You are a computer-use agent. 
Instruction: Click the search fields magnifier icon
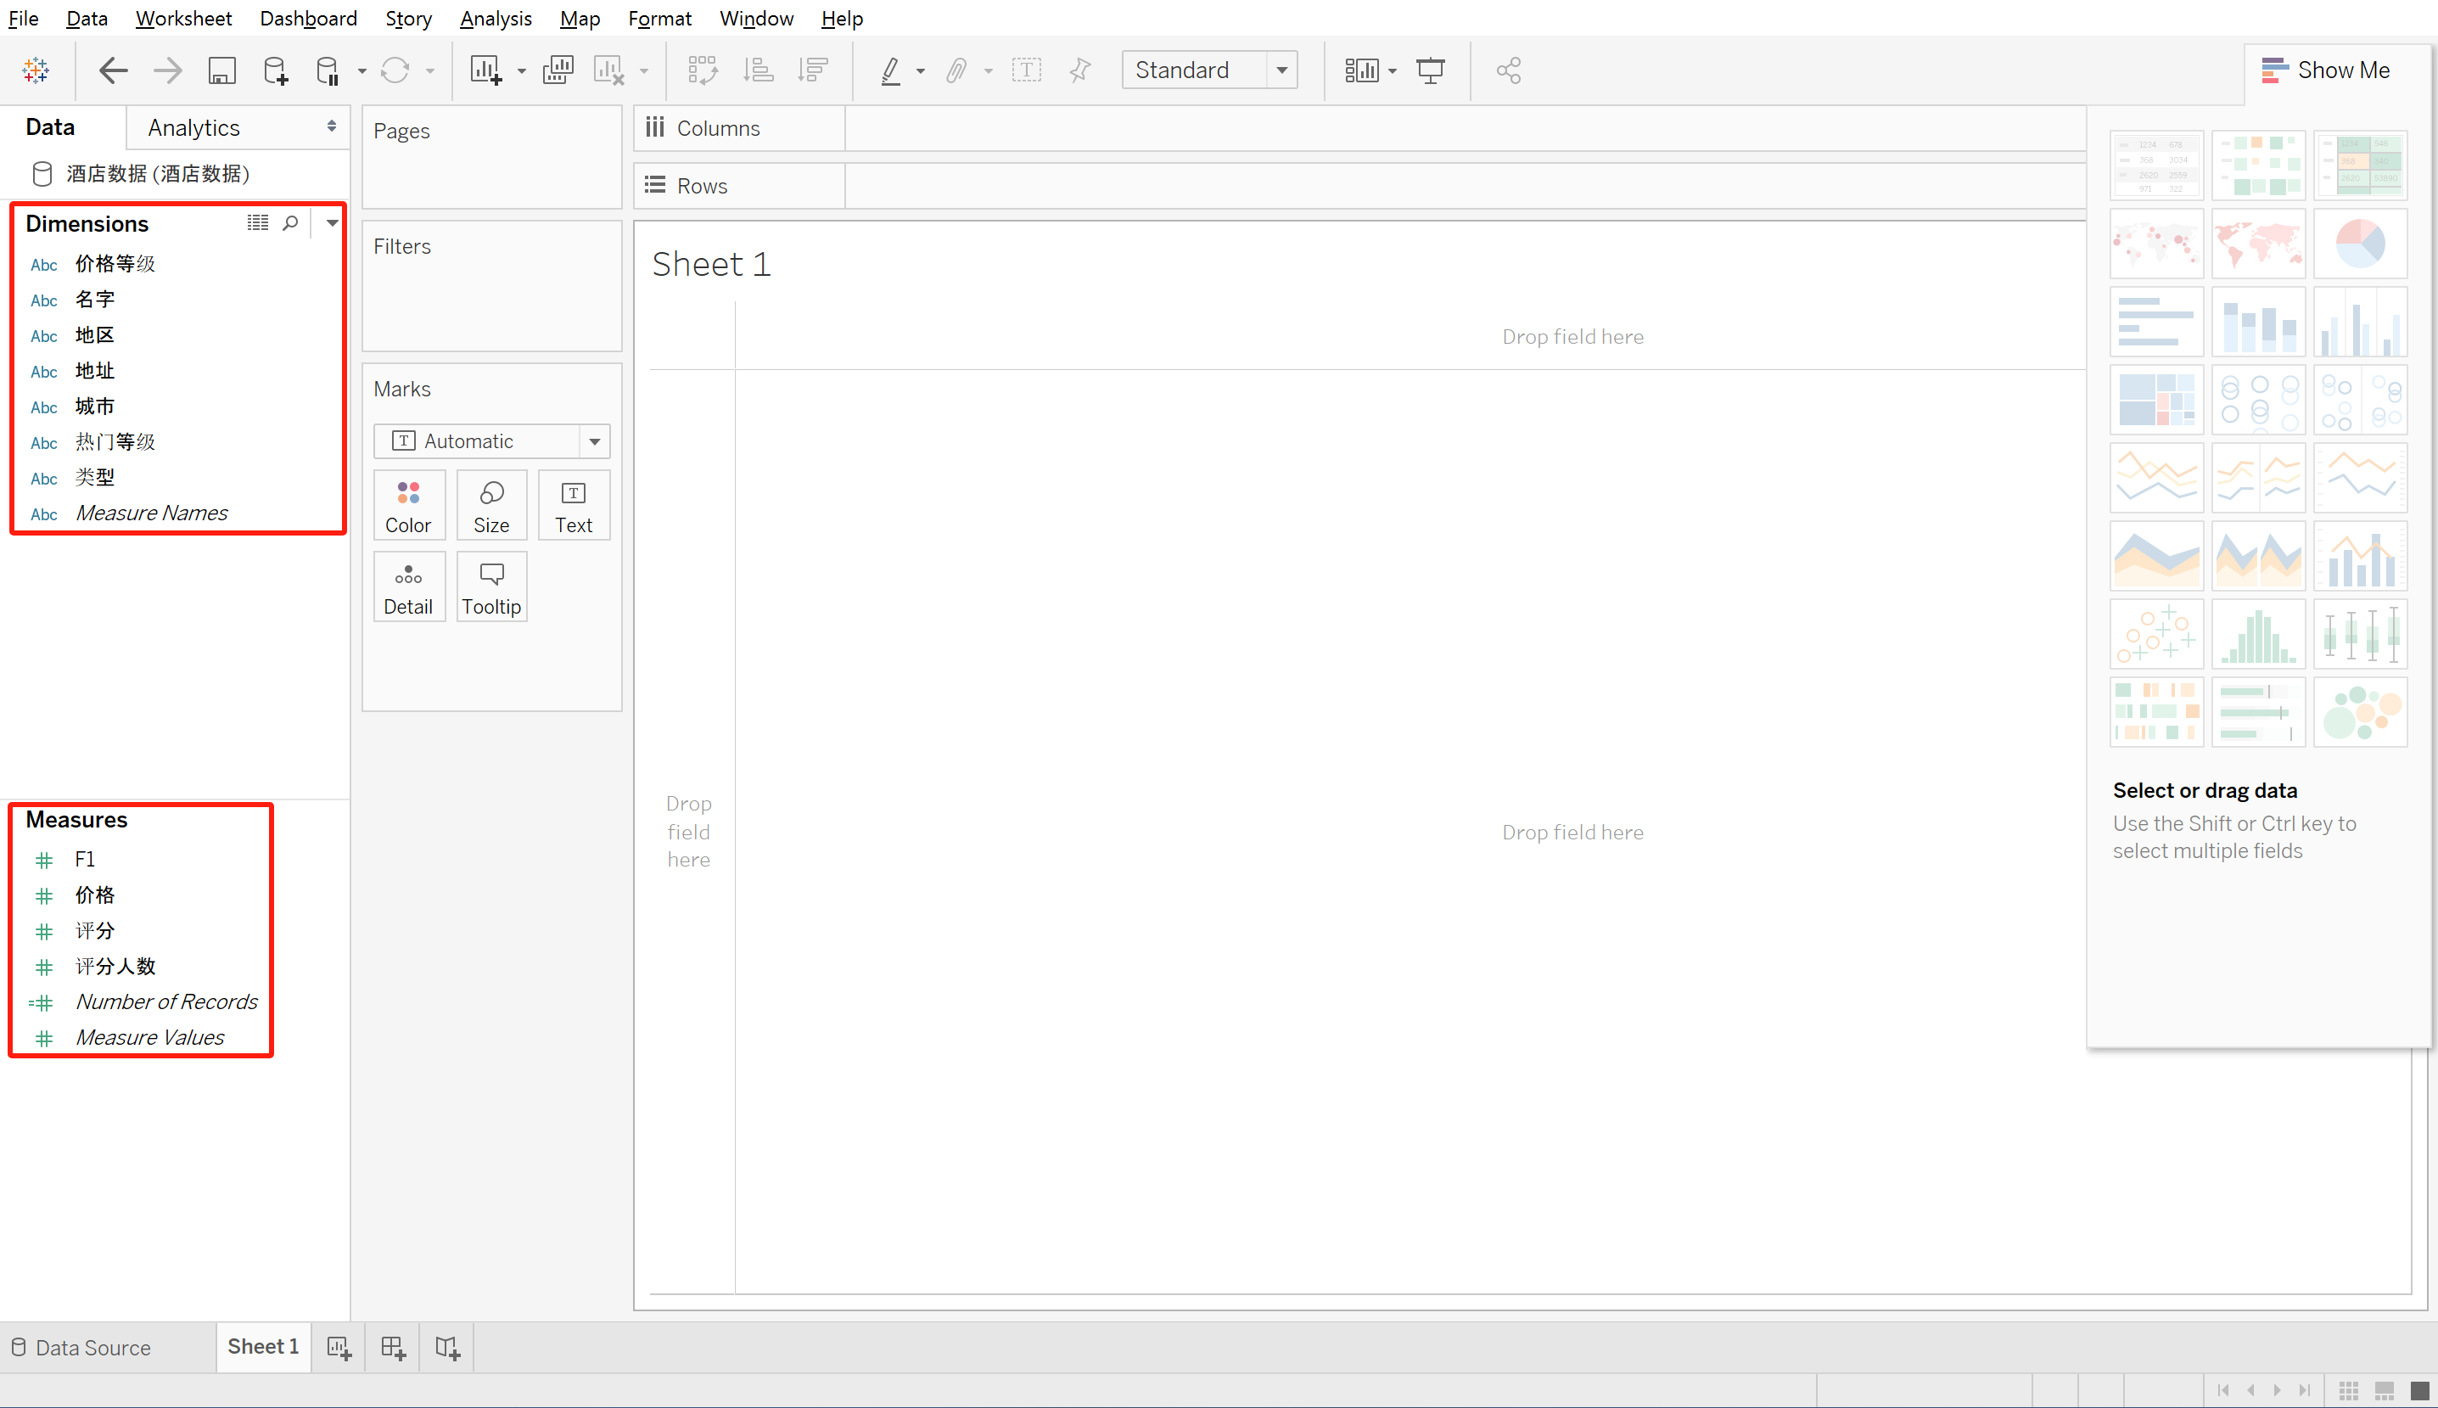(290, 223)
